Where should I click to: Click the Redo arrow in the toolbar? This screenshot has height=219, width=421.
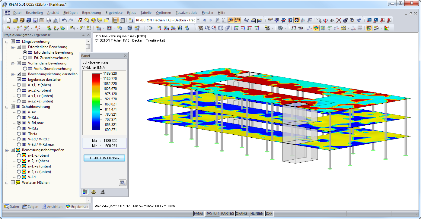click(x=71, y=20)
